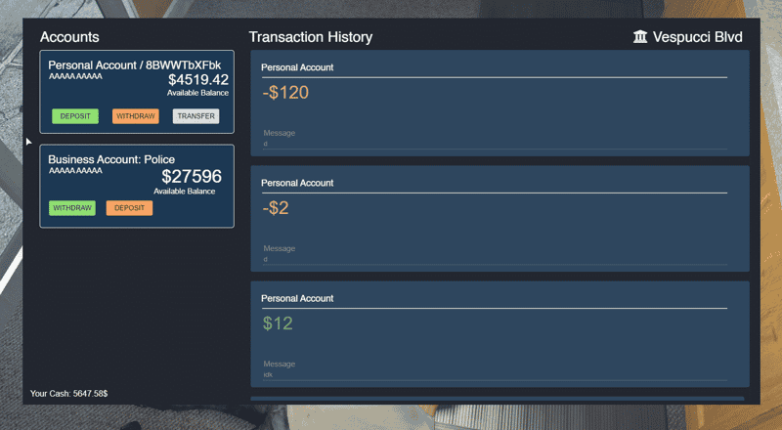The image size is (782, 430).
Task: Click the $4519.42 available balance
Action: tap(198, 80)
